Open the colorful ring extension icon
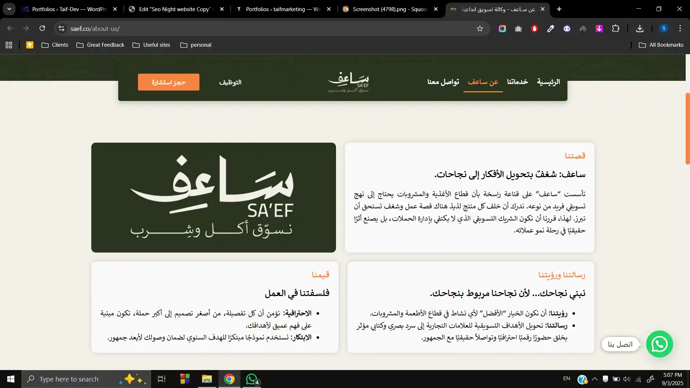690x388 pixels. point(502,29)
